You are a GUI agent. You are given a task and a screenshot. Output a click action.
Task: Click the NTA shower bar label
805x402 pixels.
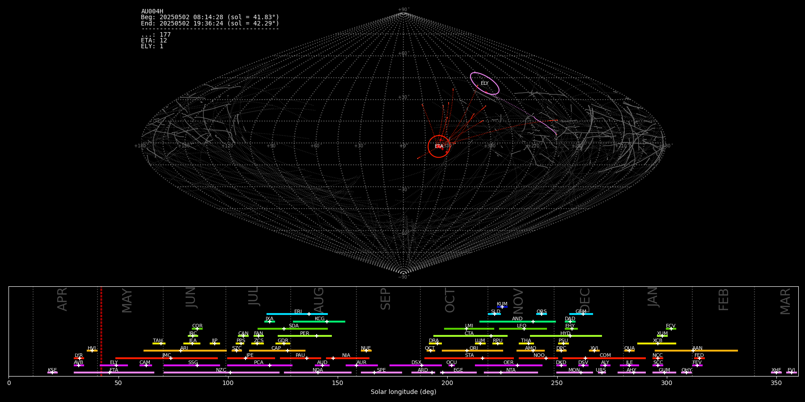[511, 370]
